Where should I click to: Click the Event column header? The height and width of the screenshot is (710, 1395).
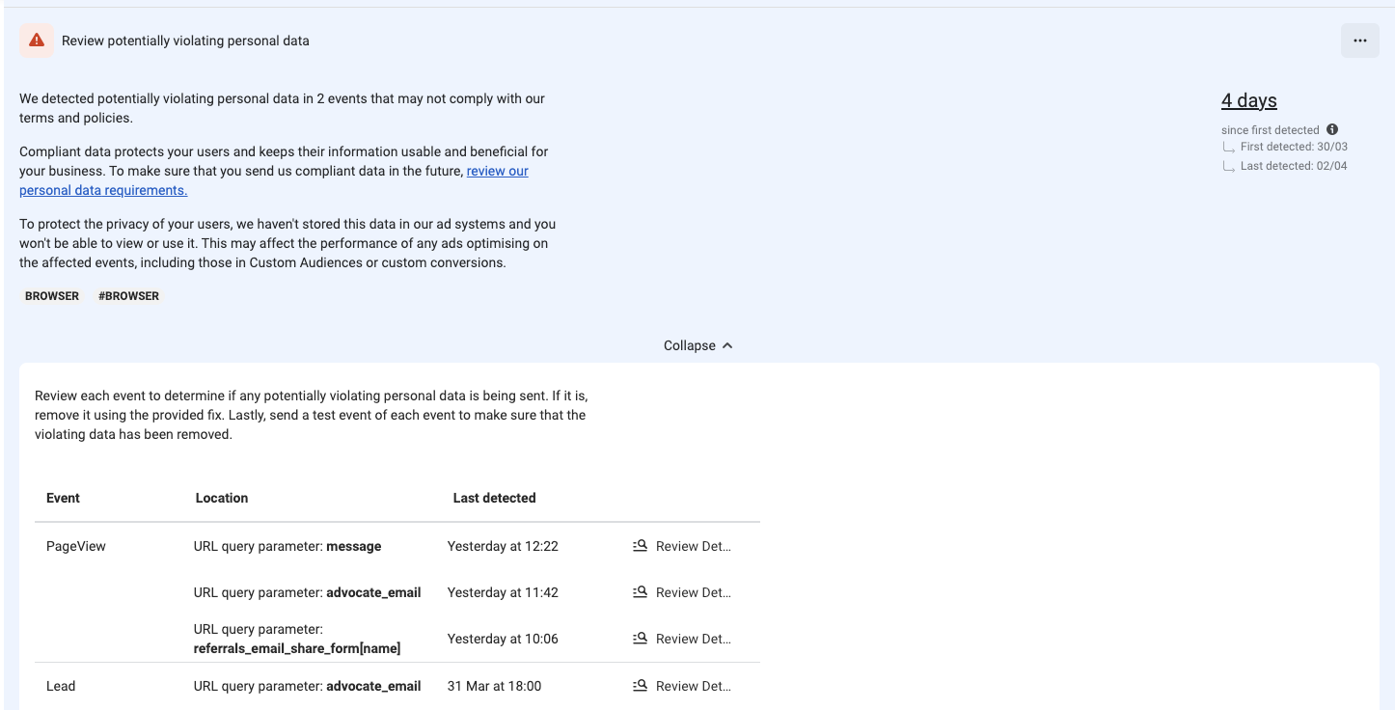(62, 498)
